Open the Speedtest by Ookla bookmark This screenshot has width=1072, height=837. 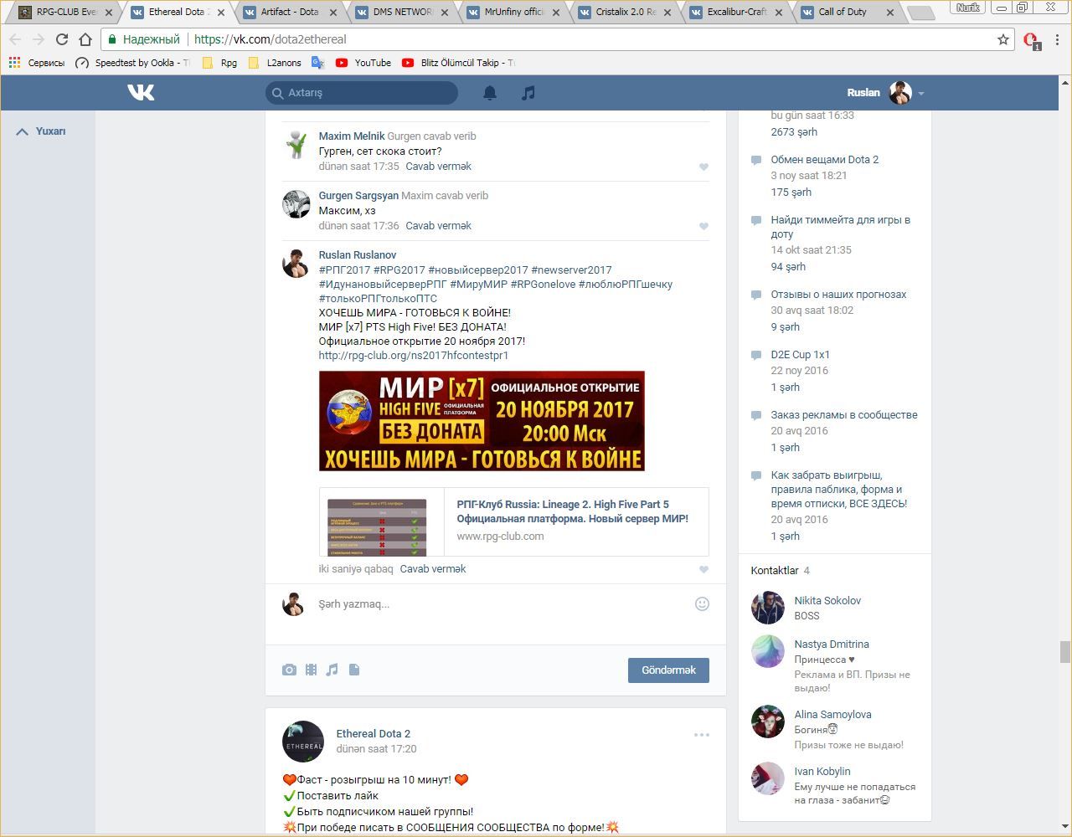(x=132, y=63)
